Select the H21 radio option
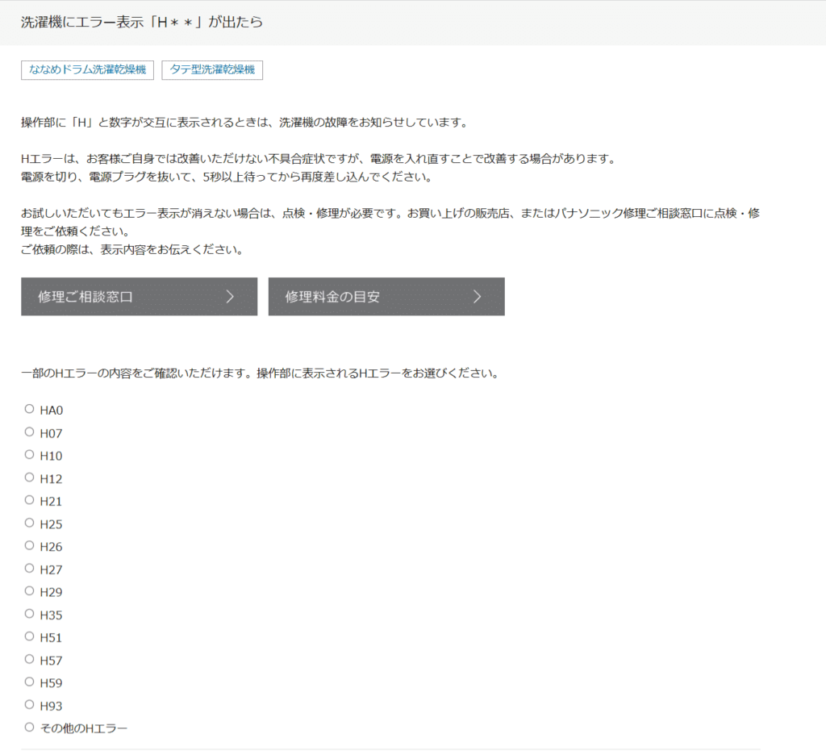 point(30,500)
